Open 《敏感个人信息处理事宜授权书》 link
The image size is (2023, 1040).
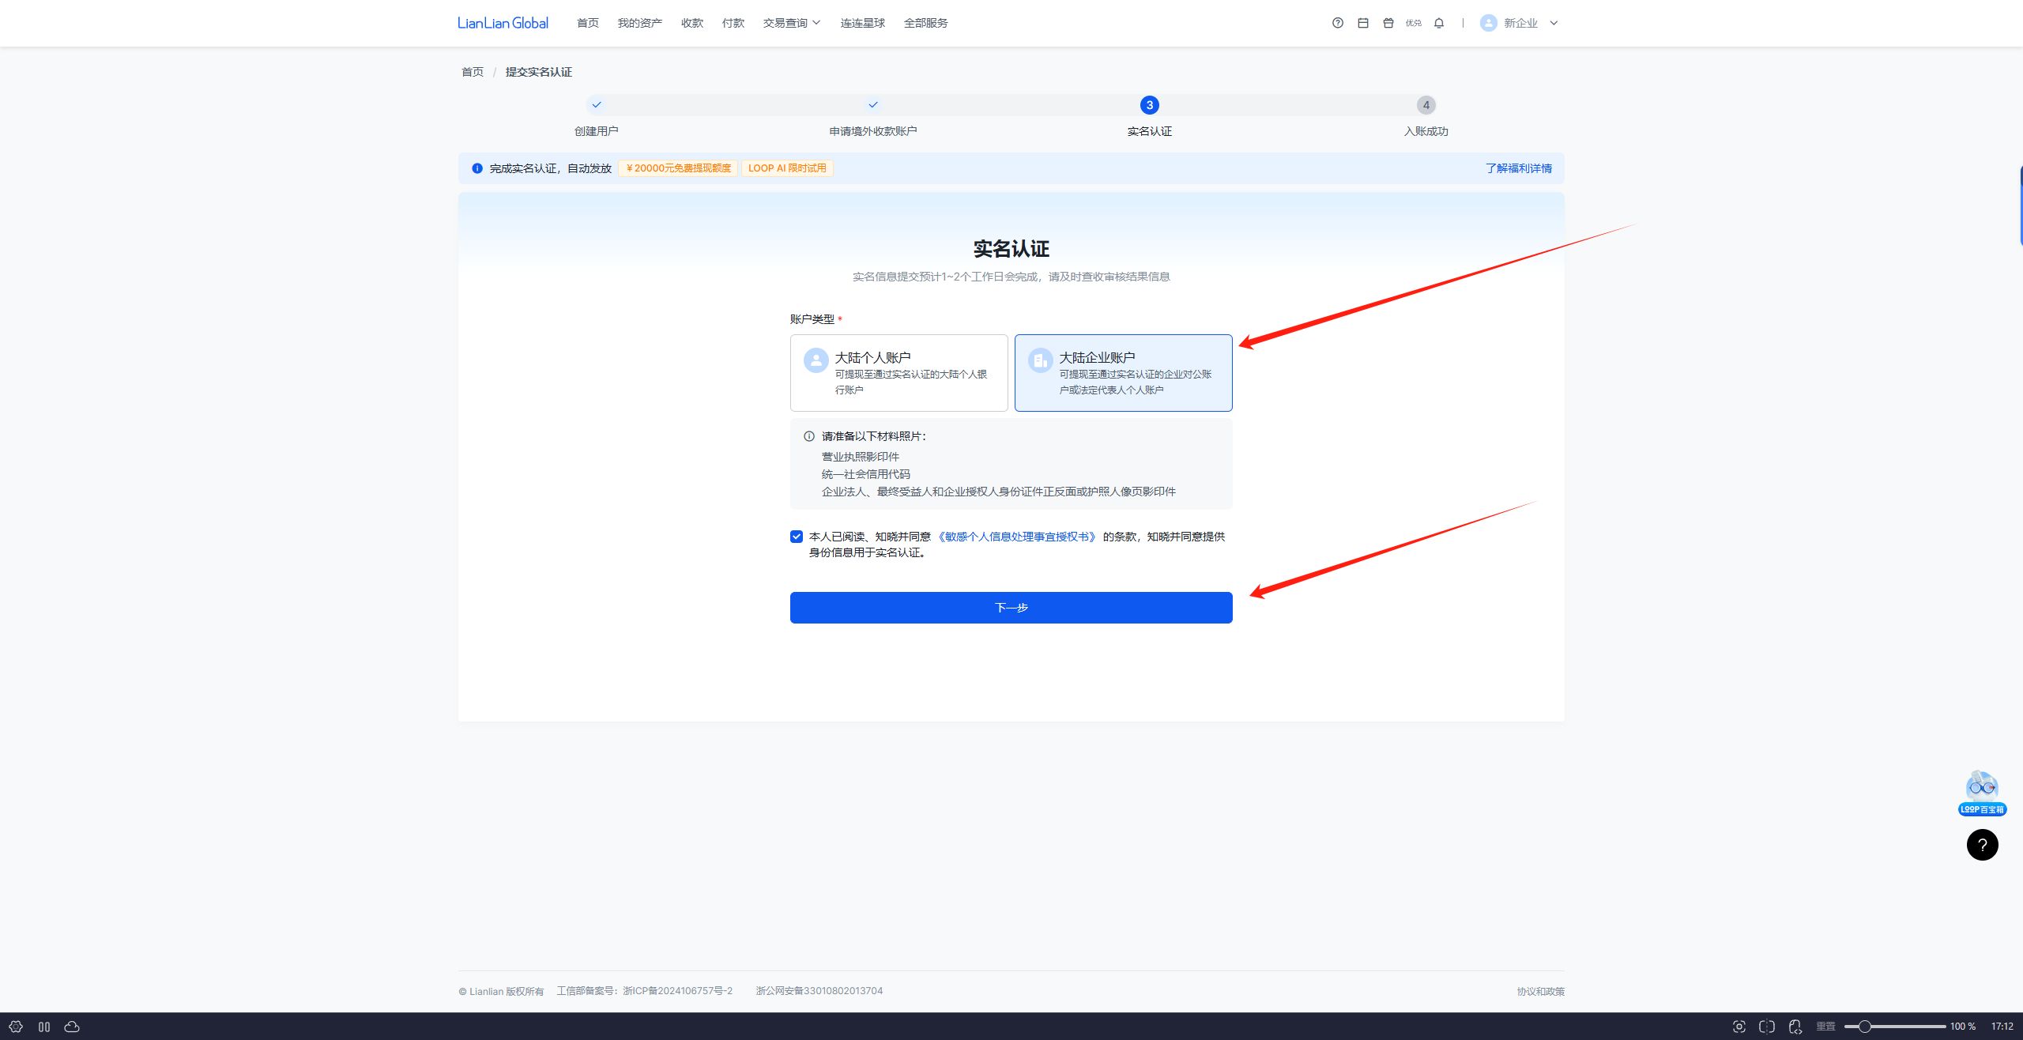(1017, 537)
